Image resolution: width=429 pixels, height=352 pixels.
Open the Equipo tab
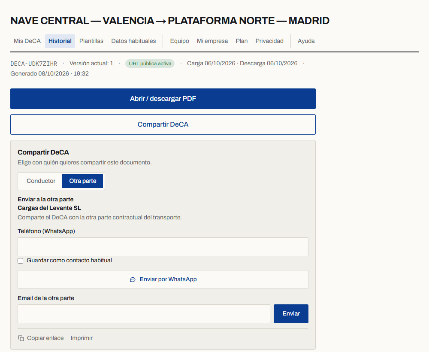(x=179, y=41)
